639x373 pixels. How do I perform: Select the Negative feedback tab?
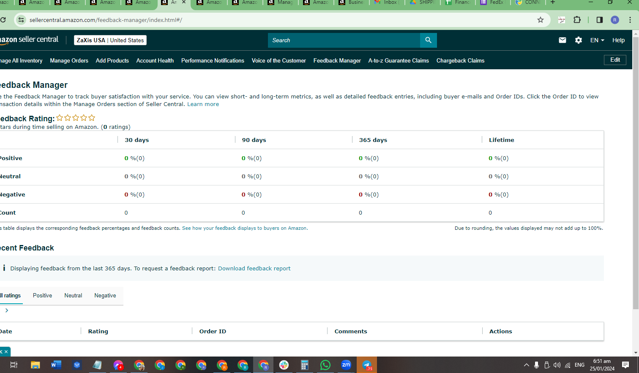pos(105,296)
